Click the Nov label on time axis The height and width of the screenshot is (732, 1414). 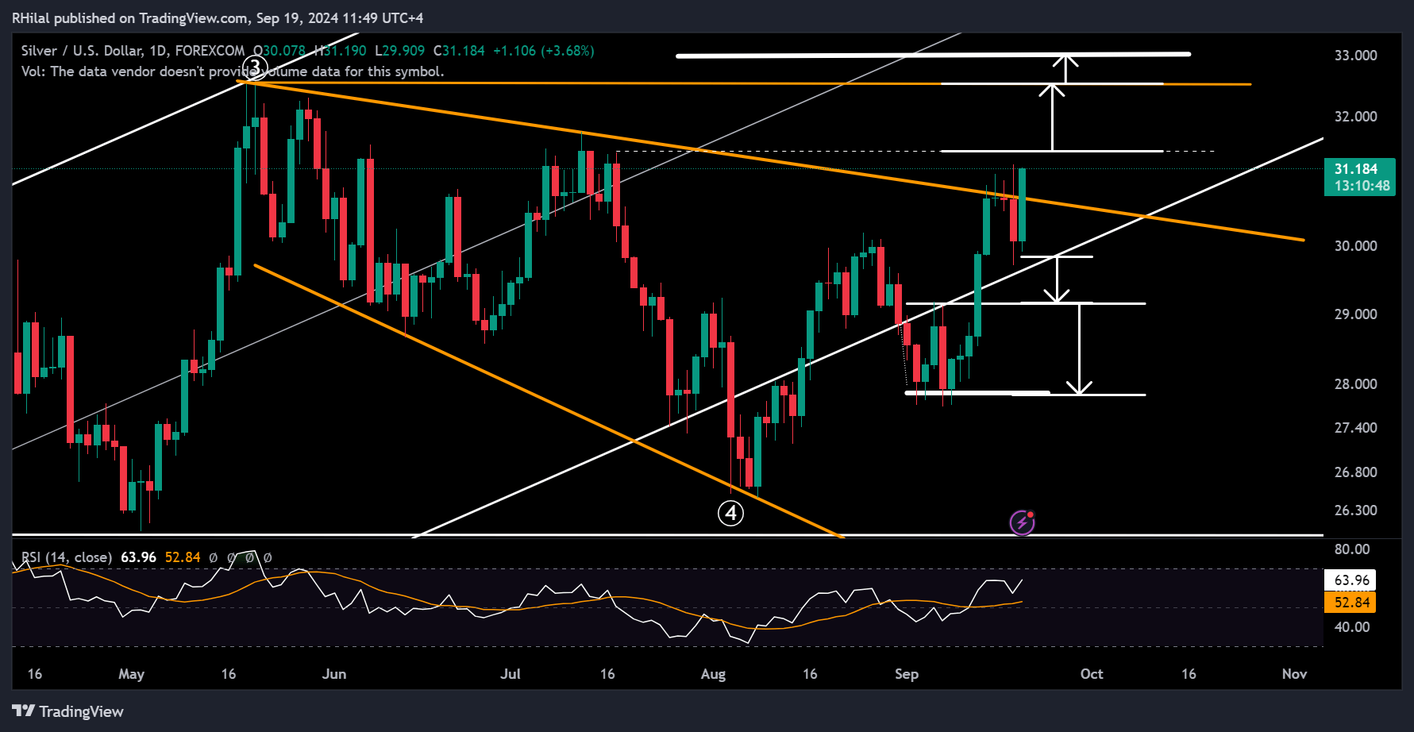click(1294, 674)
